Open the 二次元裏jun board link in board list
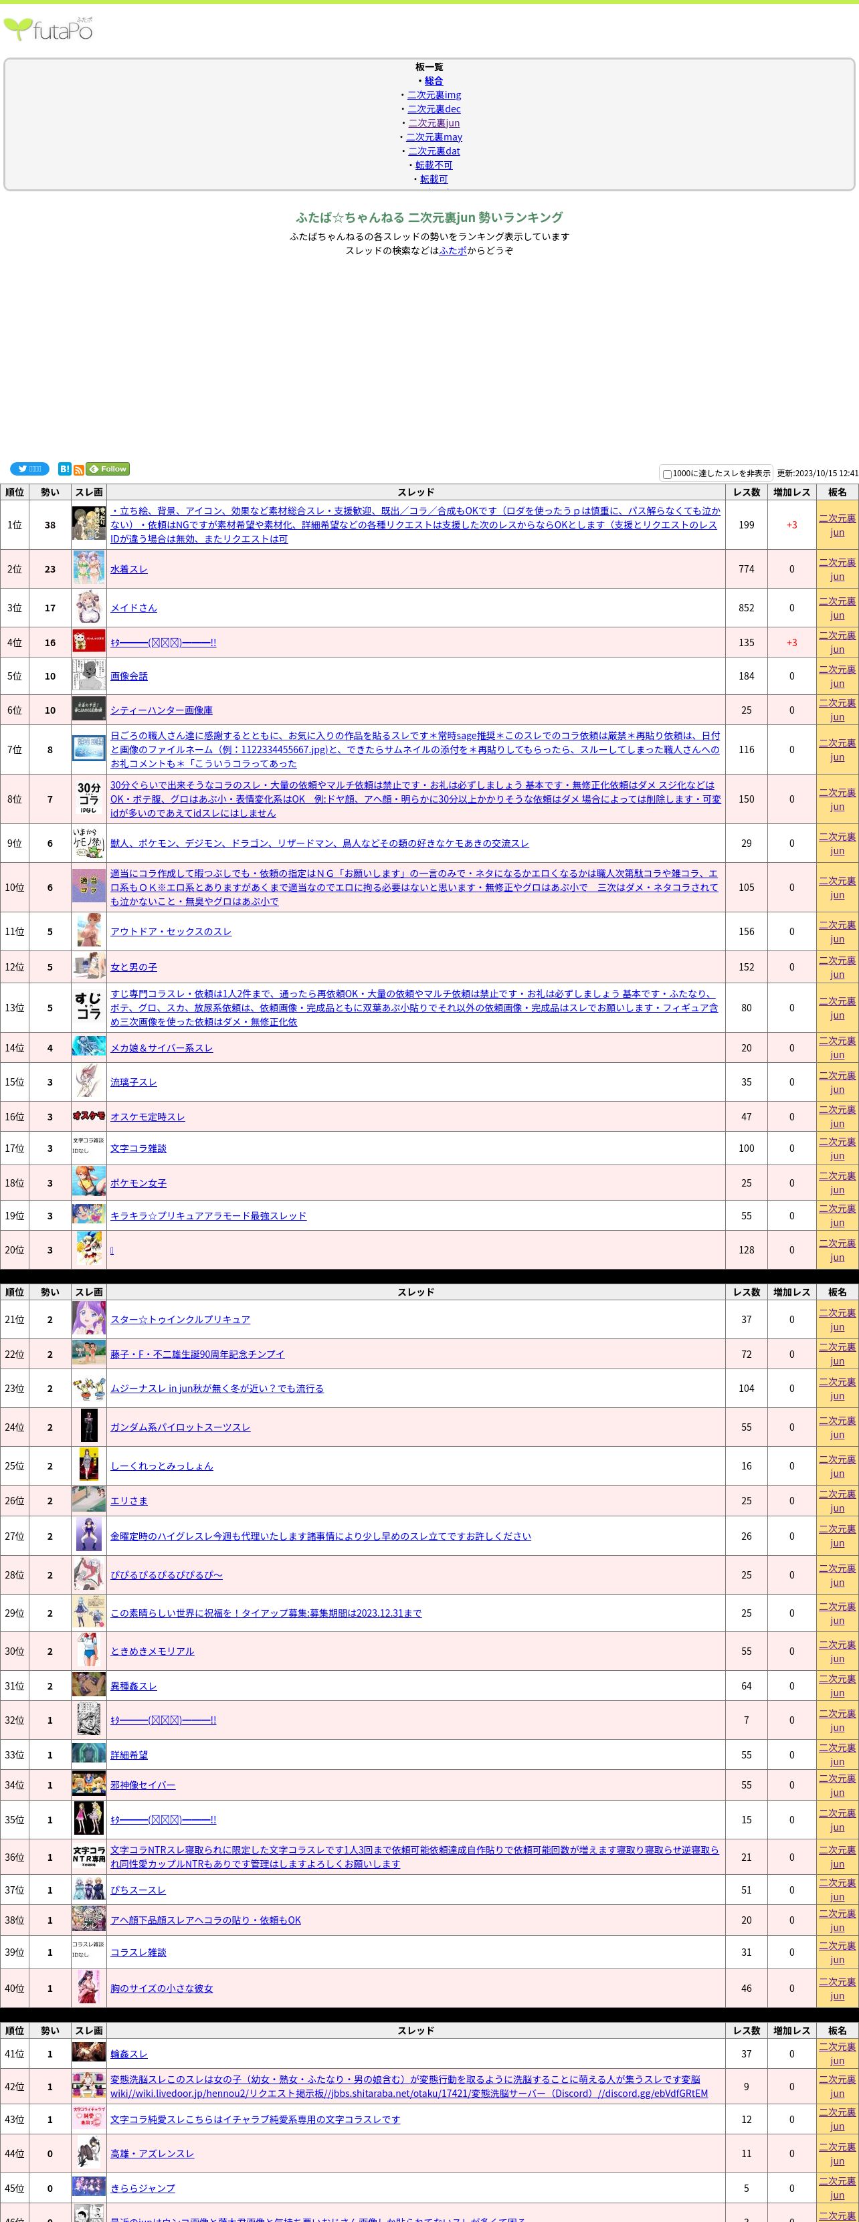 434,123
